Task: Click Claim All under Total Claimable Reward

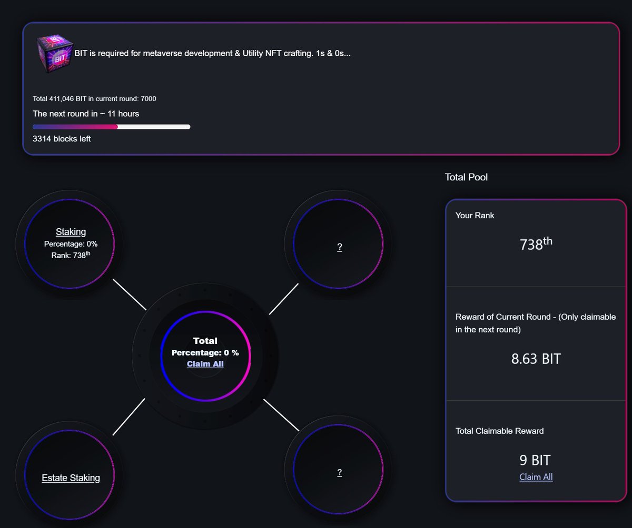Action: 536,476
